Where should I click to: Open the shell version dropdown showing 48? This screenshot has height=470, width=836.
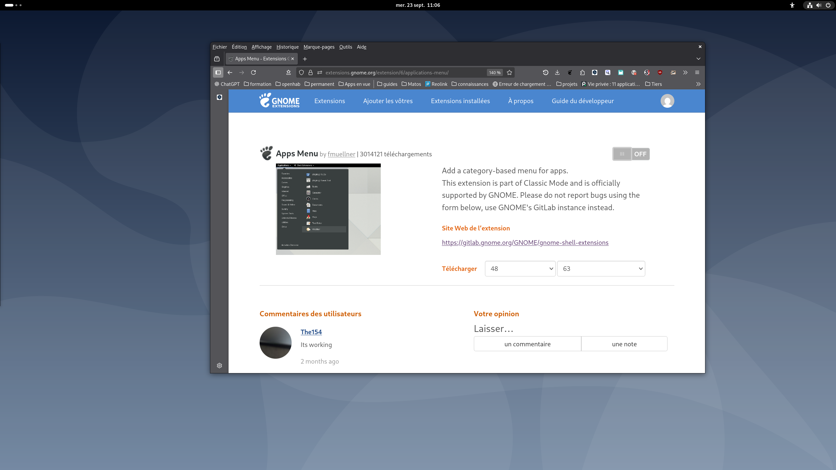coord(520,269)
